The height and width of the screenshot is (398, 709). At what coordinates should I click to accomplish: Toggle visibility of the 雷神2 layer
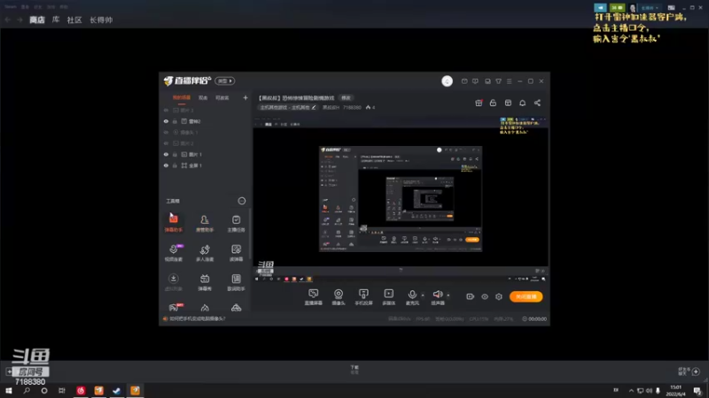[x=166, y=121]
